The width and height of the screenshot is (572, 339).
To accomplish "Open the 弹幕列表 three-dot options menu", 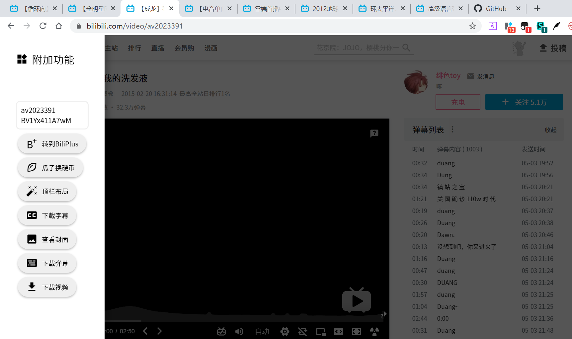I will point(452,129).
